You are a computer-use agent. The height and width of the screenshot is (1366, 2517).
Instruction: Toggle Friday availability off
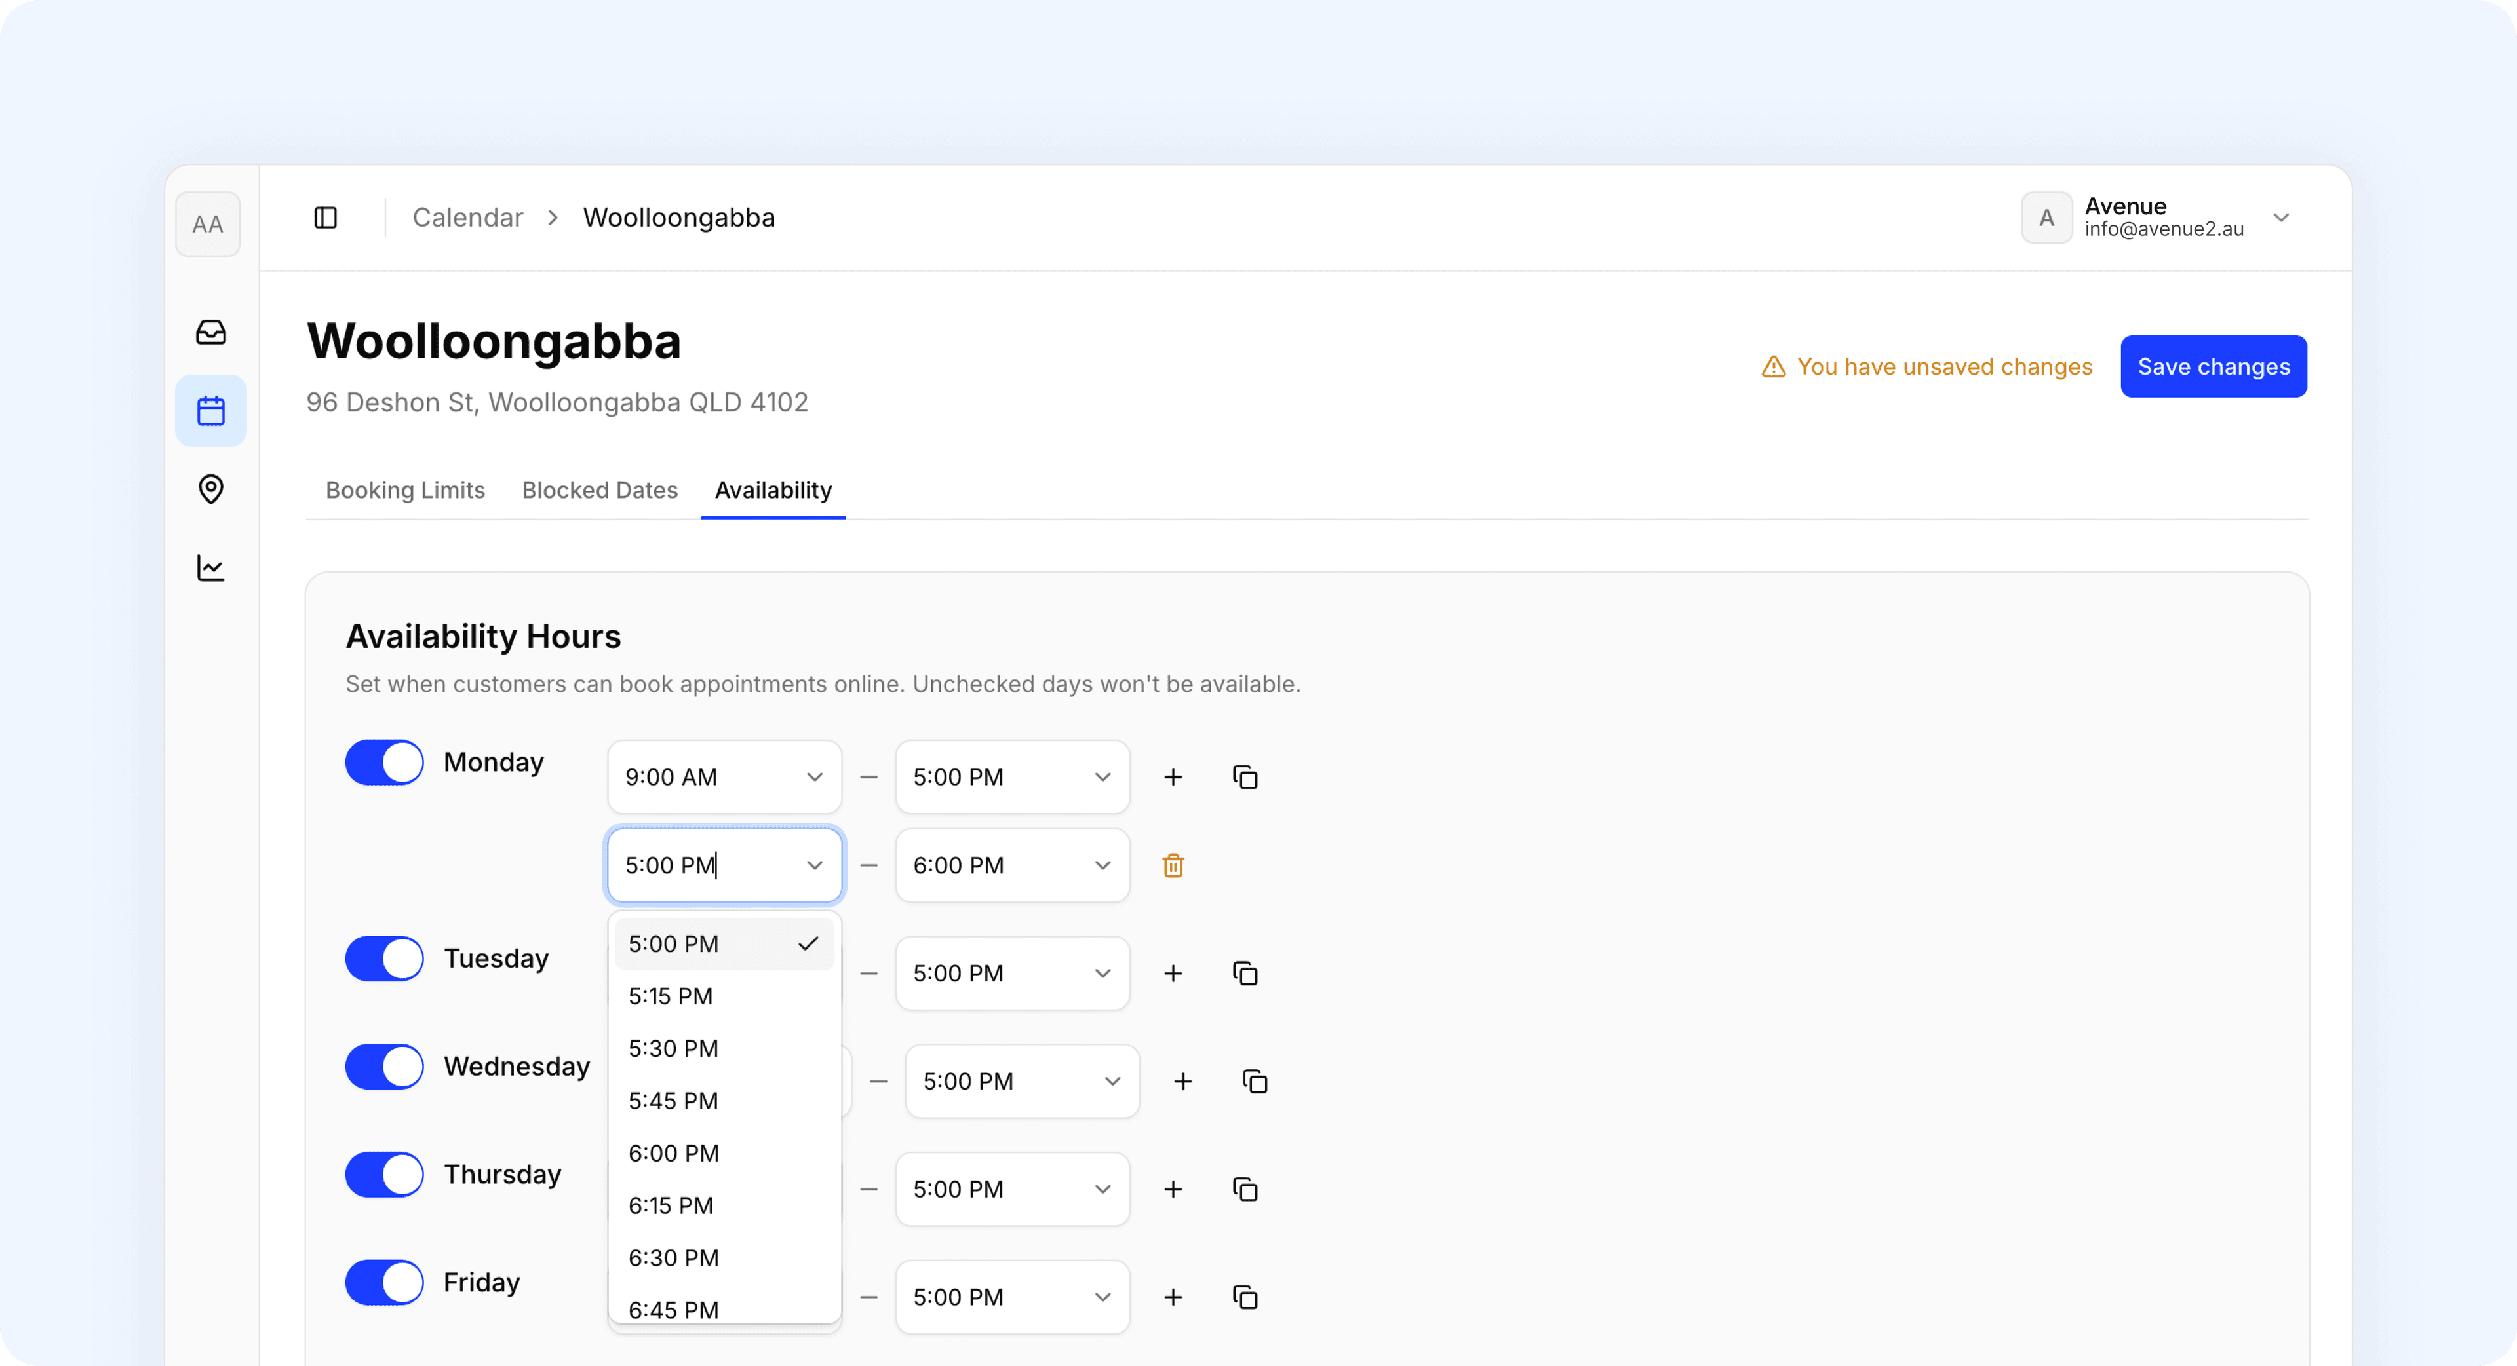click(x=384, y=1282)
